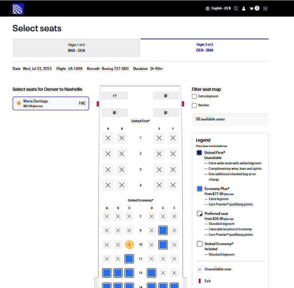Click the red Exit legend marker

coord(199,281)
